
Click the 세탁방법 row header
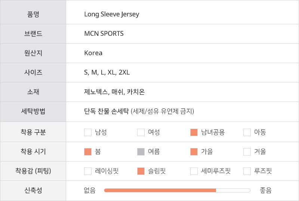33,112
